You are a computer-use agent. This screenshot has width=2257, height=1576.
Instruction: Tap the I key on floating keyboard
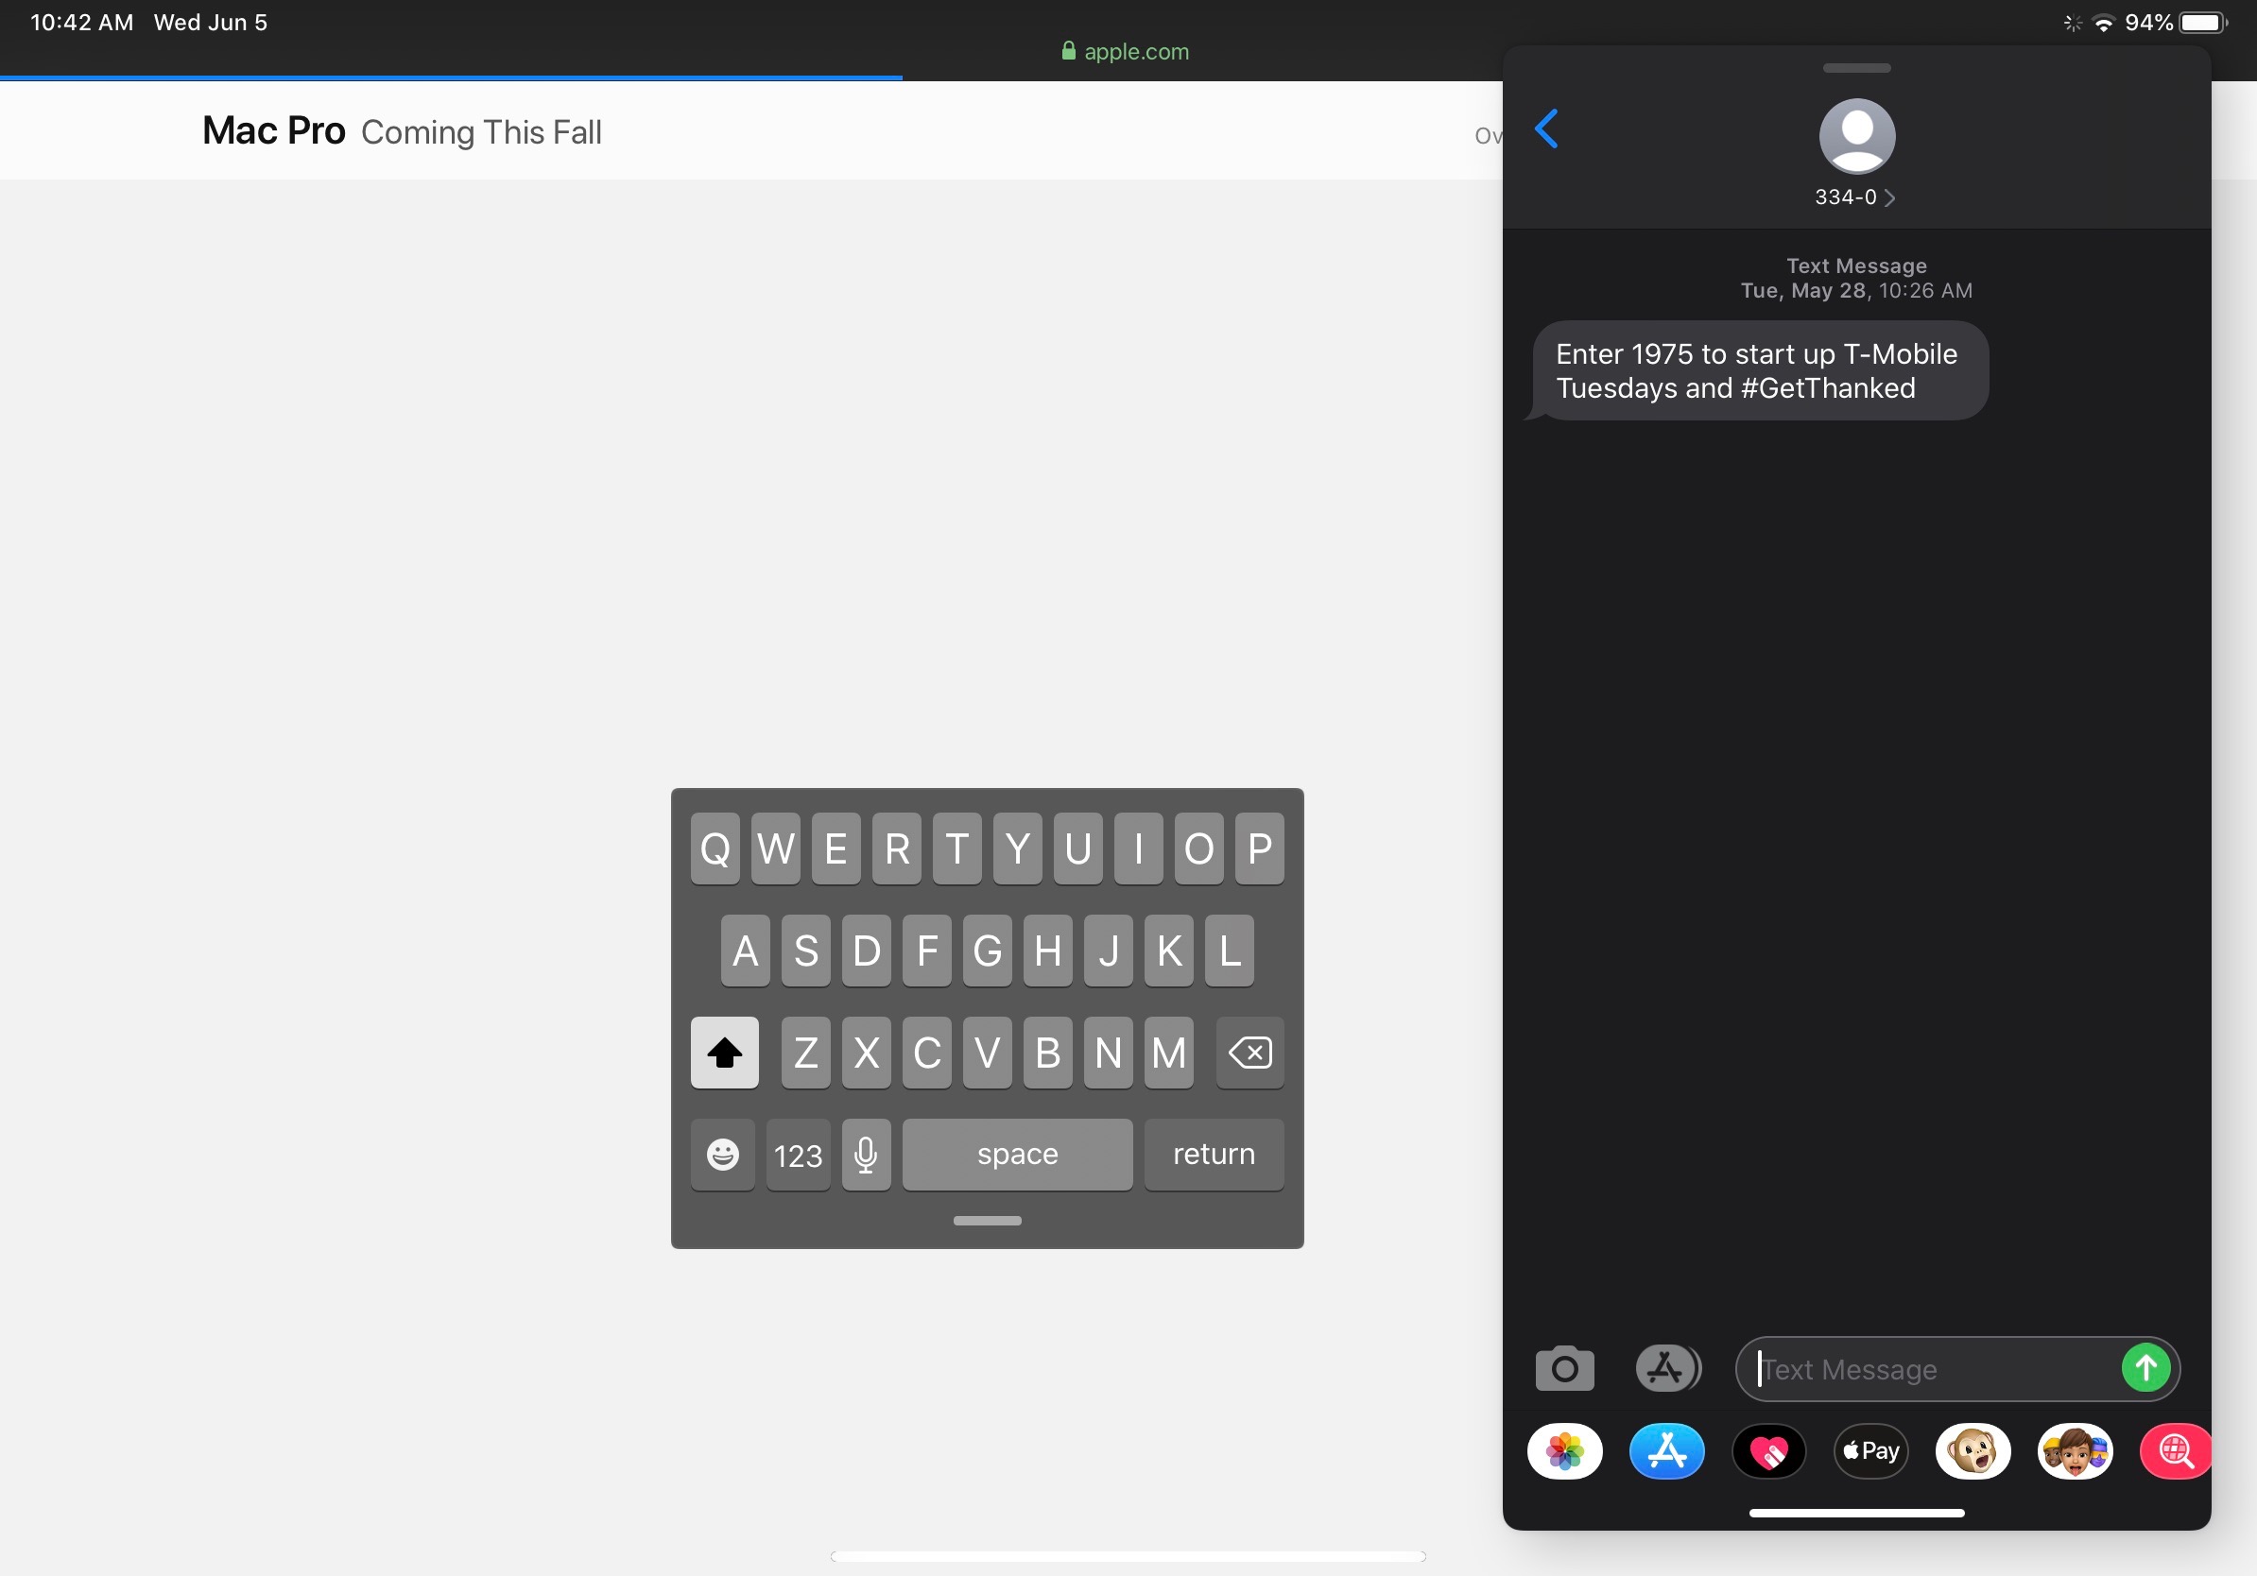coord(1138,848)
